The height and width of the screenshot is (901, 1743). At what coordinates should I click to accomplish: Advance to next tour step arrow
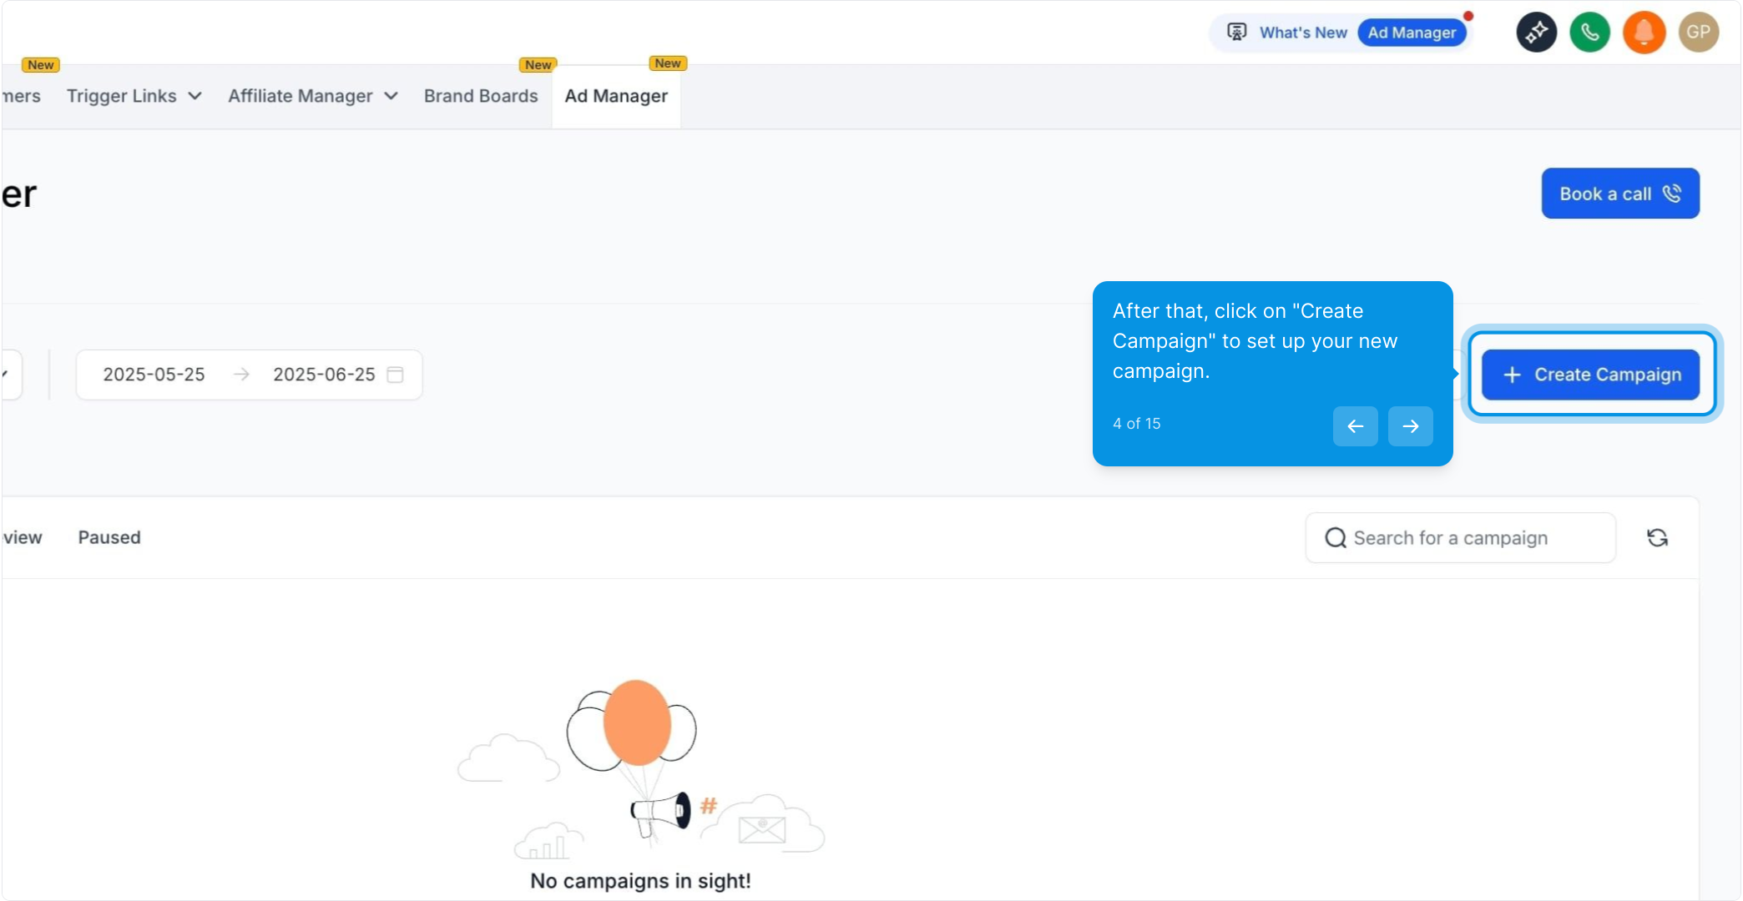(x=1410, y=426)
